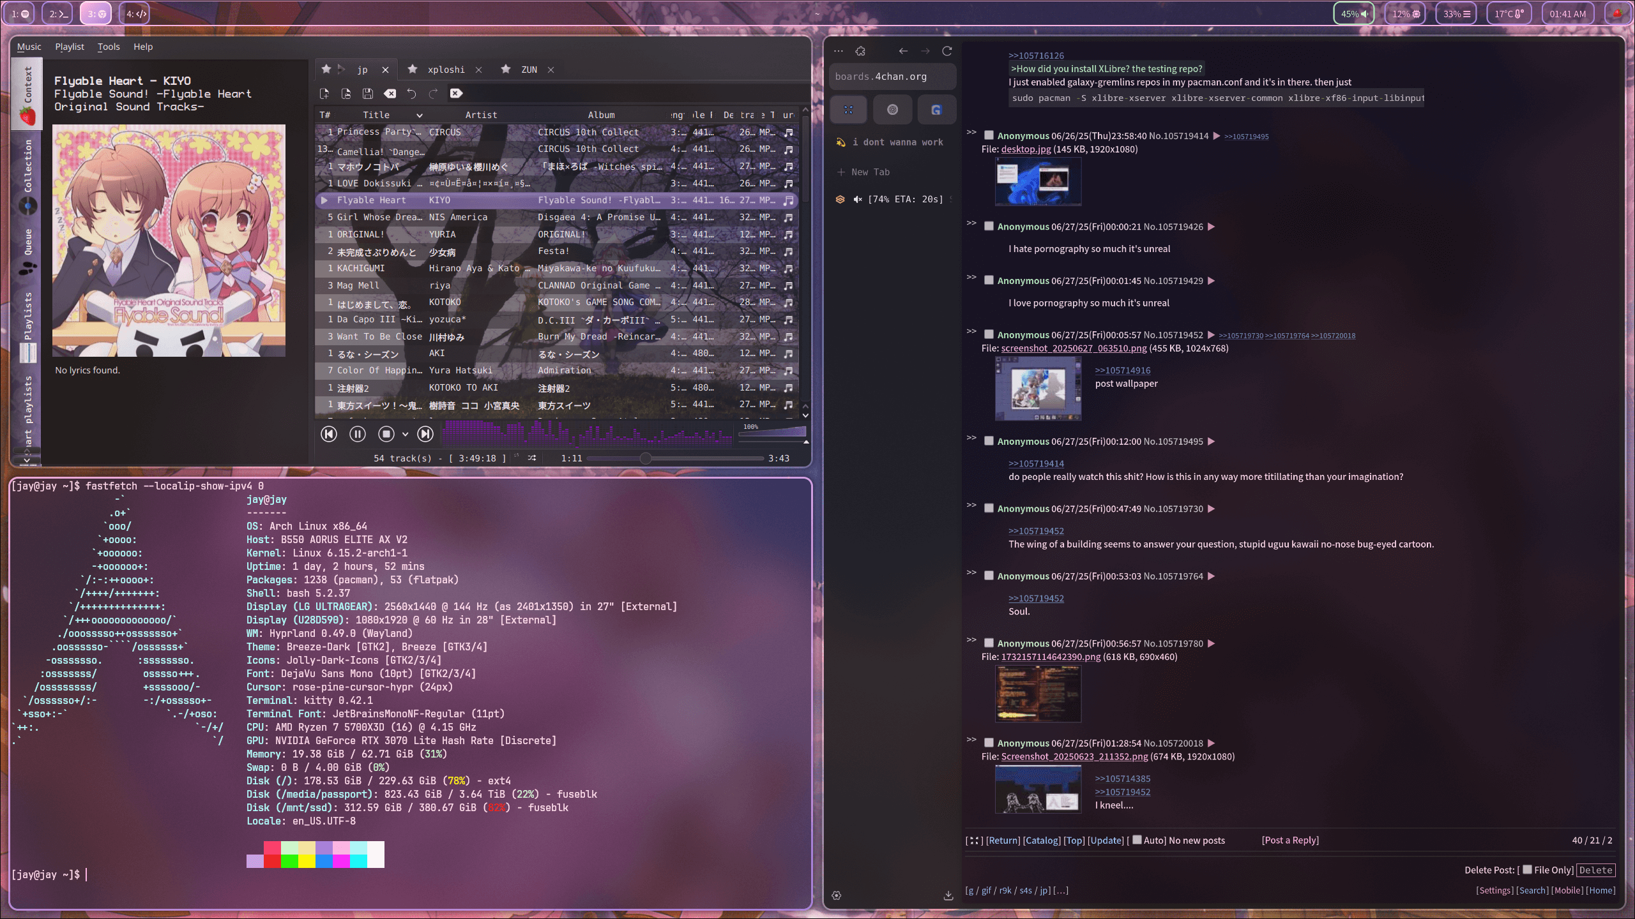Switch to the ZUN playlist tab
The width and height of the screenshot is (1635, 919).
tap(529, 70)
